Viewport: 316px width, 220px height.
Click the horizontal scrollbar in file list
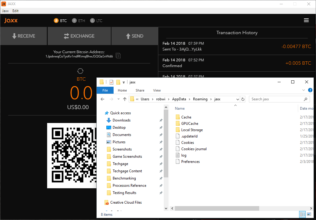217,208
